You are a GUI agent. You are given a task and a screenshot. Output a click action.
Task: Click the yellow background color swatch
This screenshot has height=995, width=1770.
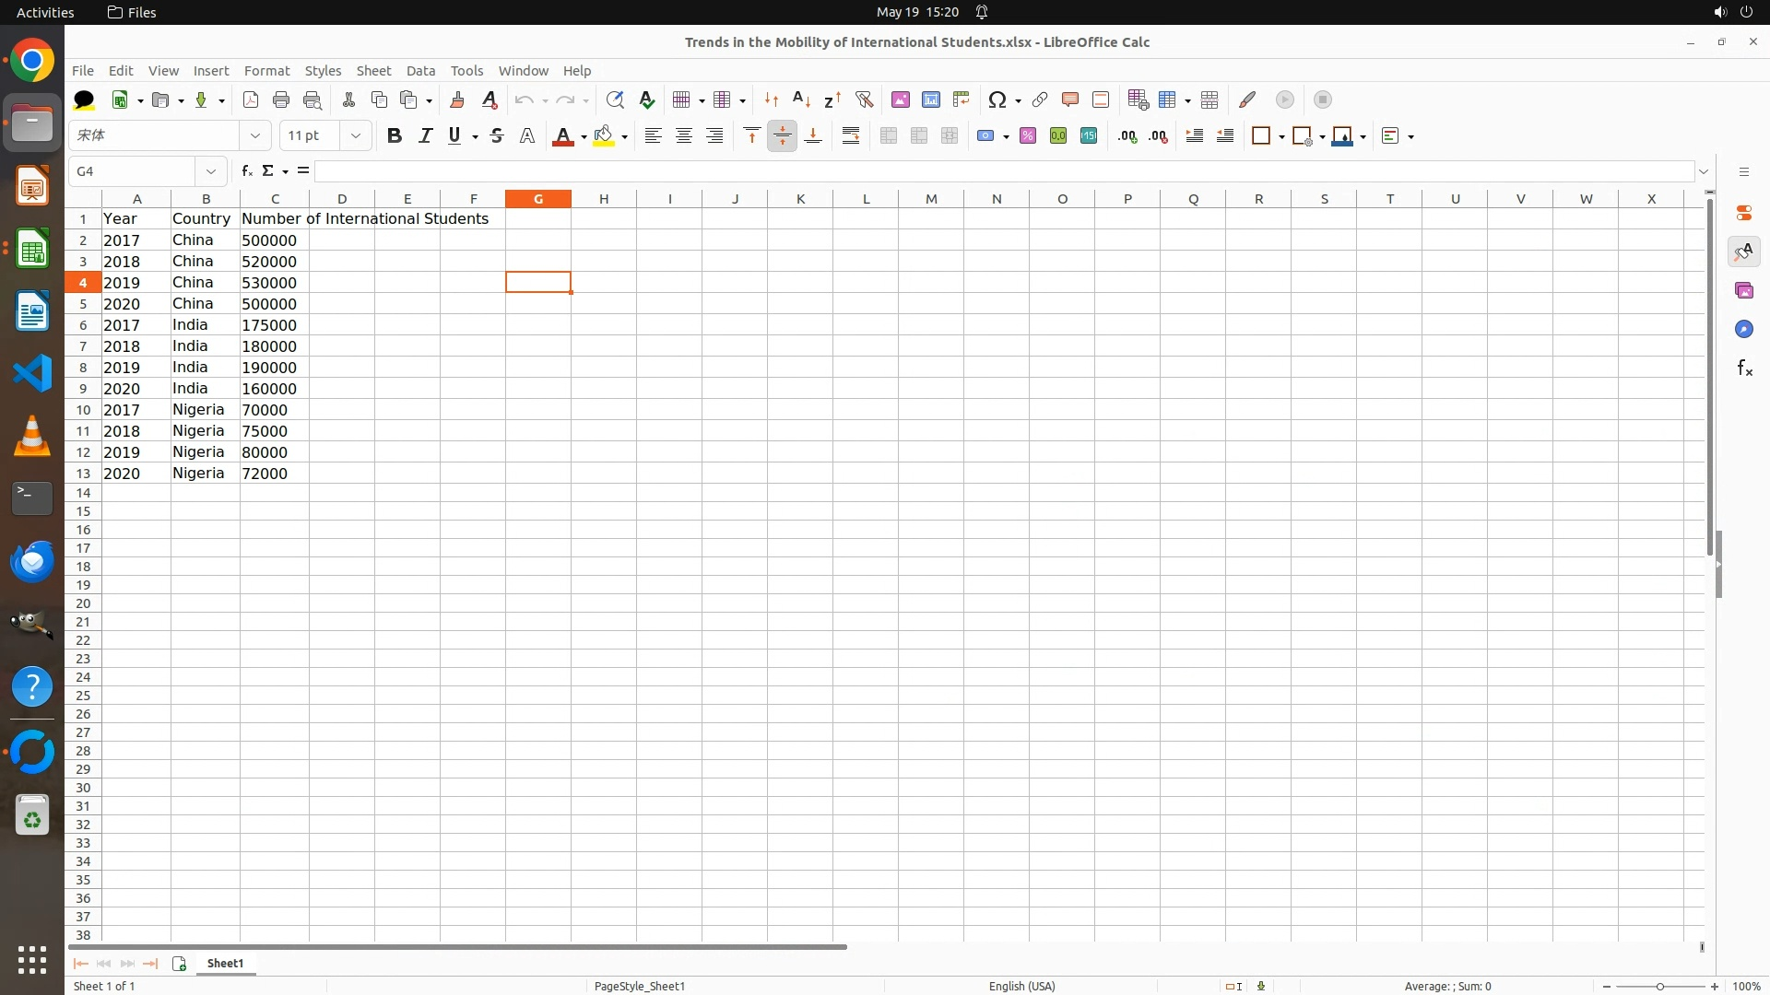pyautogui.click(x=604, y=135)
